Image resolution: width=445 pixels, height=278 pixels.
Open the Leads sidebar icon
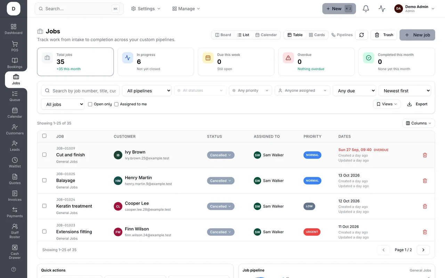(15, 146)
